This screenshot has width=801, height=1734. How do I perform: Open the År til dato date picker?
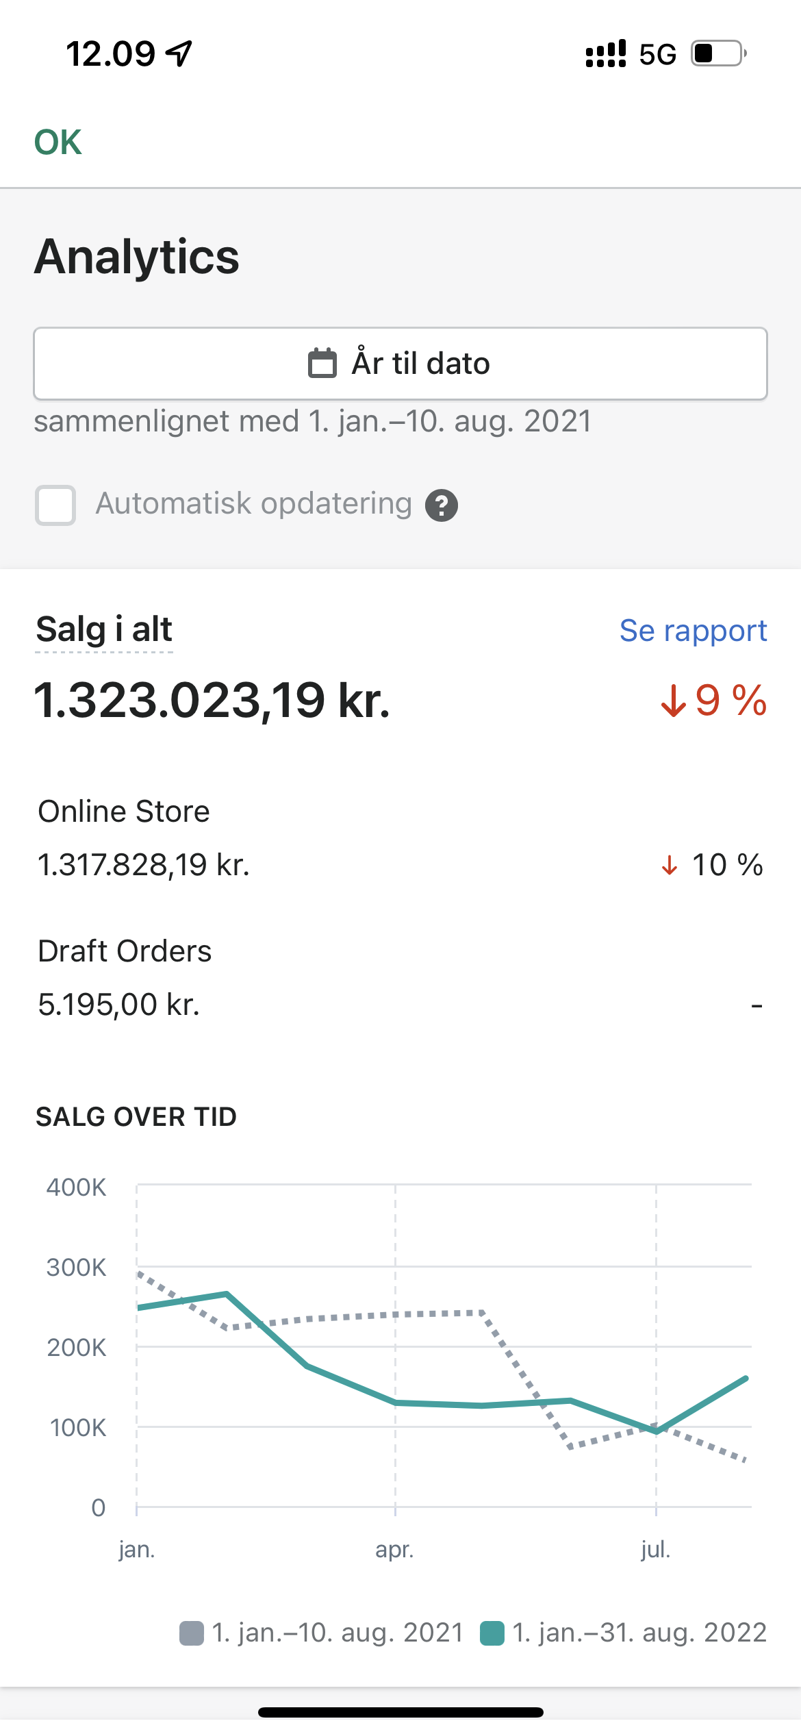pyautogui.click(x=400, y=364)
